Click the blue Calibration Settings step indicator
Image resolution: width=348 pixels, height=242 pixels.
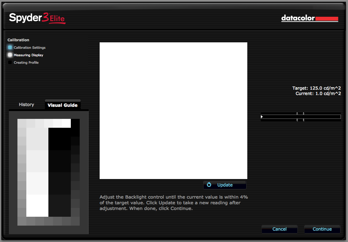pos(10,47)
